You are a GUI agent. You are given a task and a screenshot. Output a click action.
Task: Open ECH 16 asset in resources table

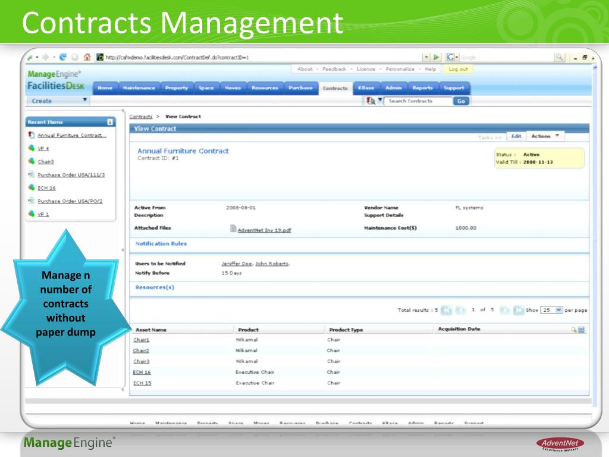tap(142, 373)
